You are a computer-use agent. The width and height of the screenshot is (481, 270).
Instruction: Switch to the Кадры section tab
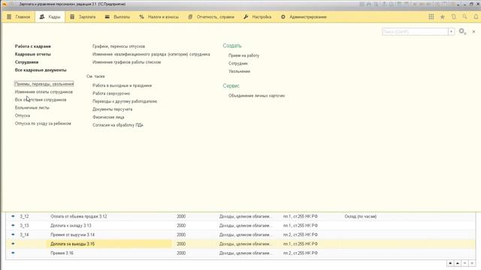(x=50, y=16)
